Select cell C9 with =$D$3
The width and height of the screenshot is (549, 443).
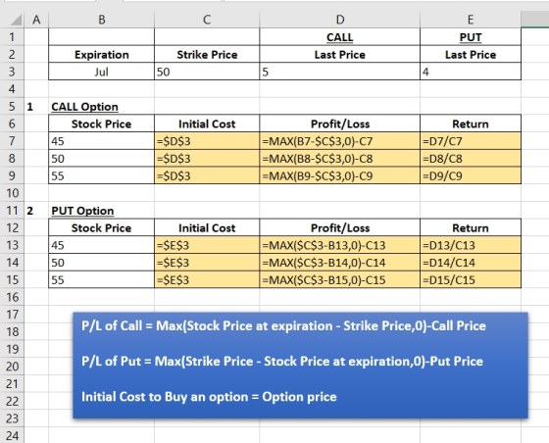coord(207,175)
